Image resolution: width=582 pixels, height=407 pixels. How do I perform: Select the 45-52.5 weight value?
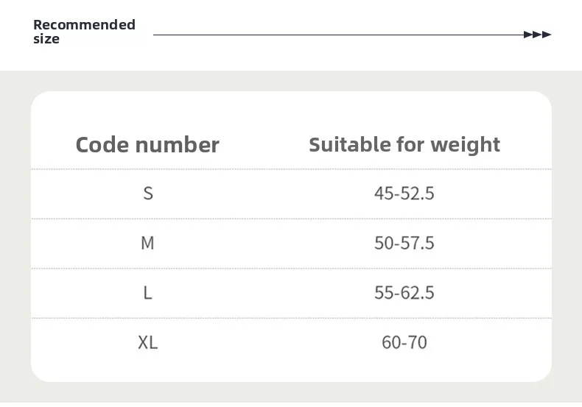coord(404,194)
